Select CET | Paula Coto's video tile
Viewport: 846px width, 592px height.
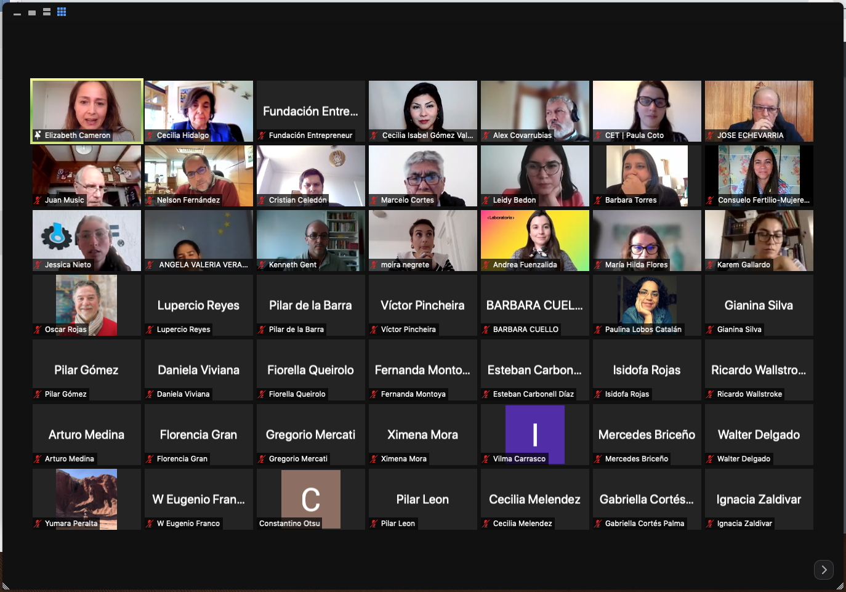pos(647,111)
